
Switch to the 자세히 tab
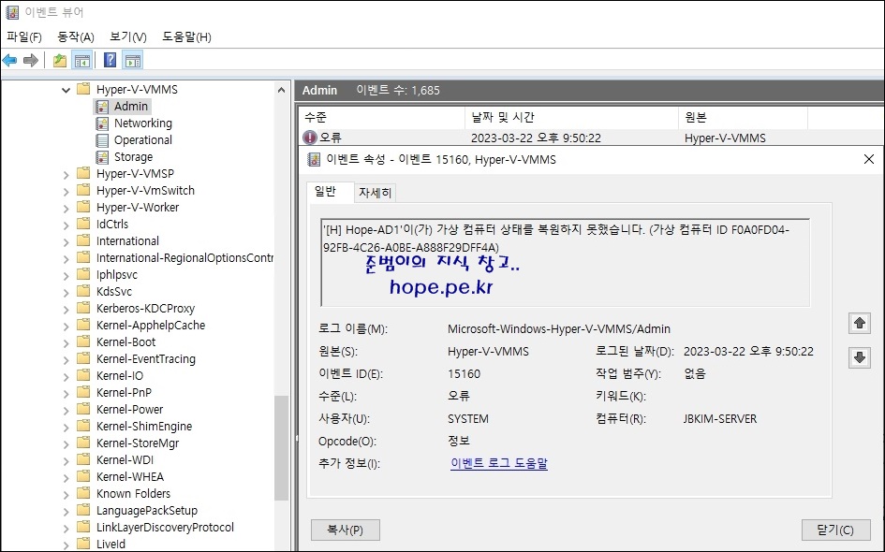pyautogui.click(x=375, y=193)
